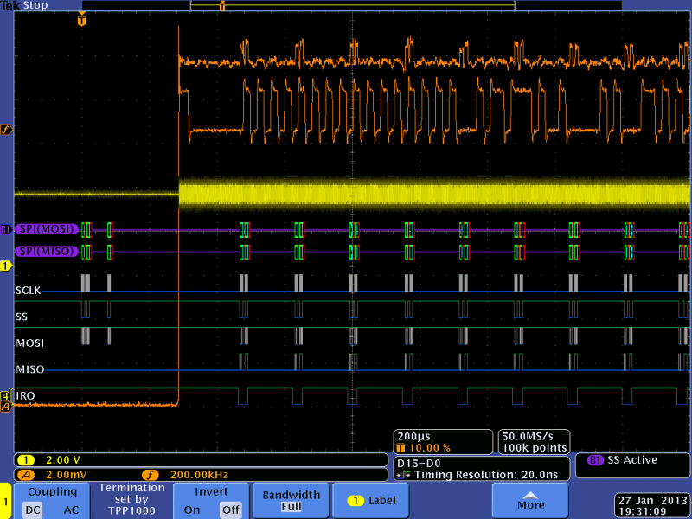Click the yellow channel 1 side tab

[5, 501]
